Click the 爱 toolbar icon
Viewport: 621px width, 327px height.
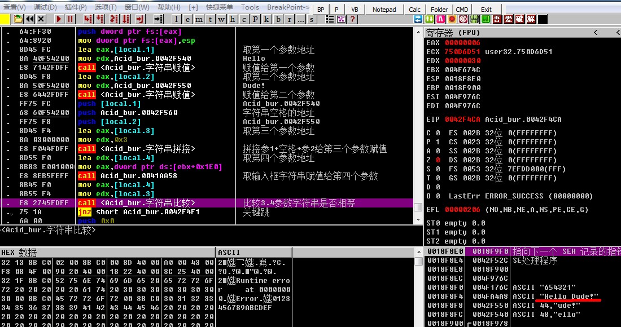pos(509,19)
